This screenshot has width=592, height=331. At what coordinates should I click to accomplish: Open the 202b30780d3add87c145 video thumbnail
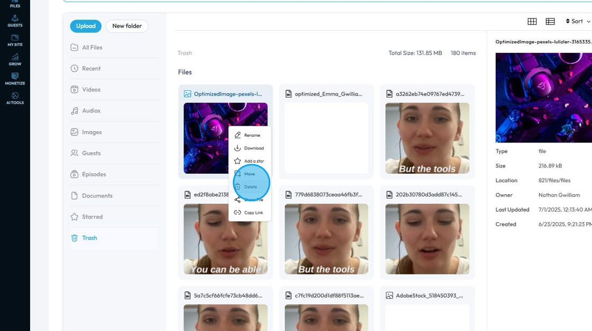(428, 239)
